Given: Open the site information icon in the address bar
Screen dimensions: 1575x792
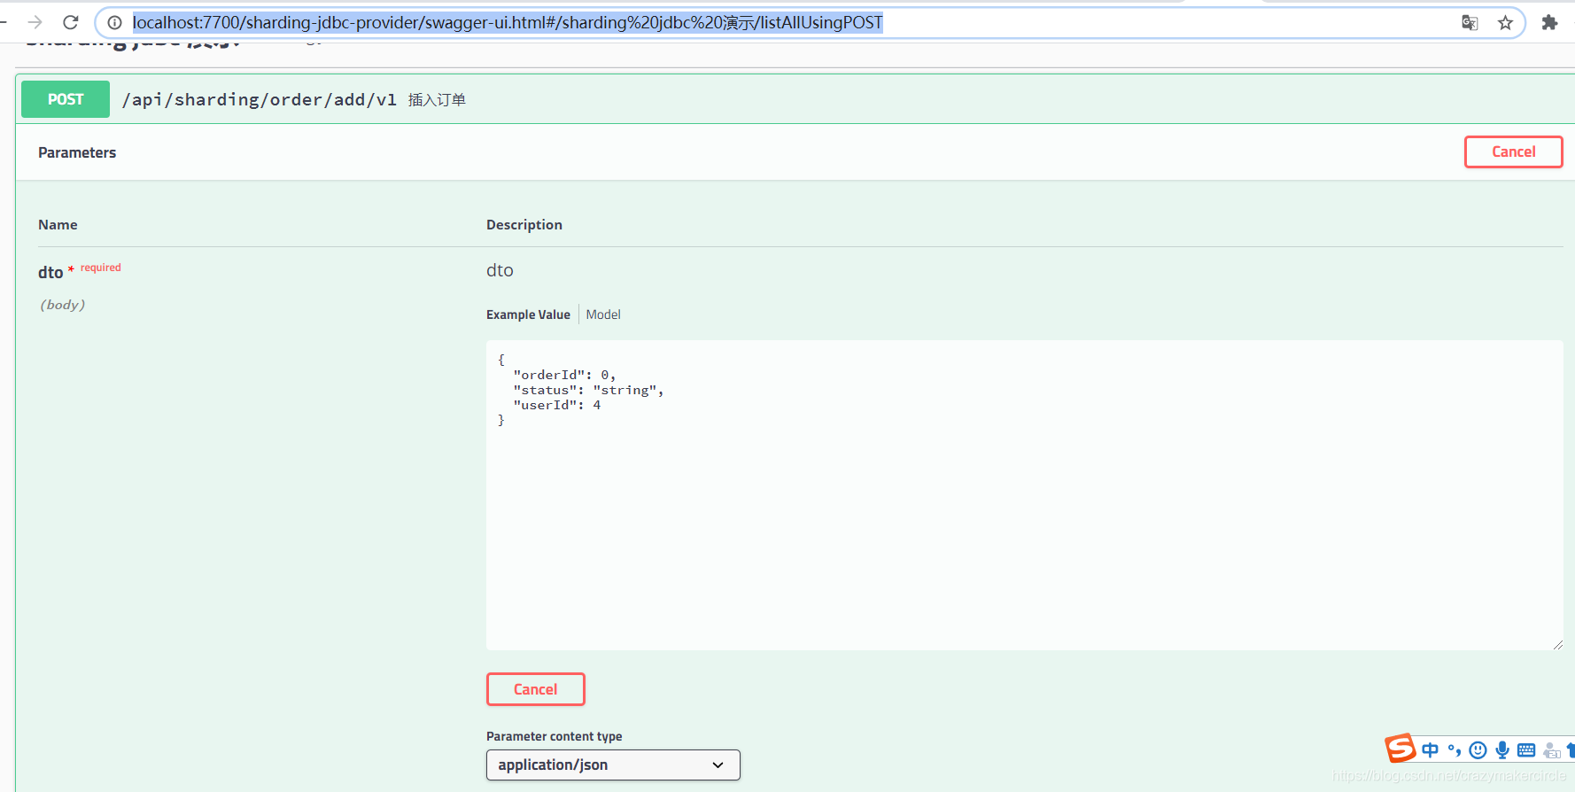Looking at the screenshot, I should click(114, 22).
